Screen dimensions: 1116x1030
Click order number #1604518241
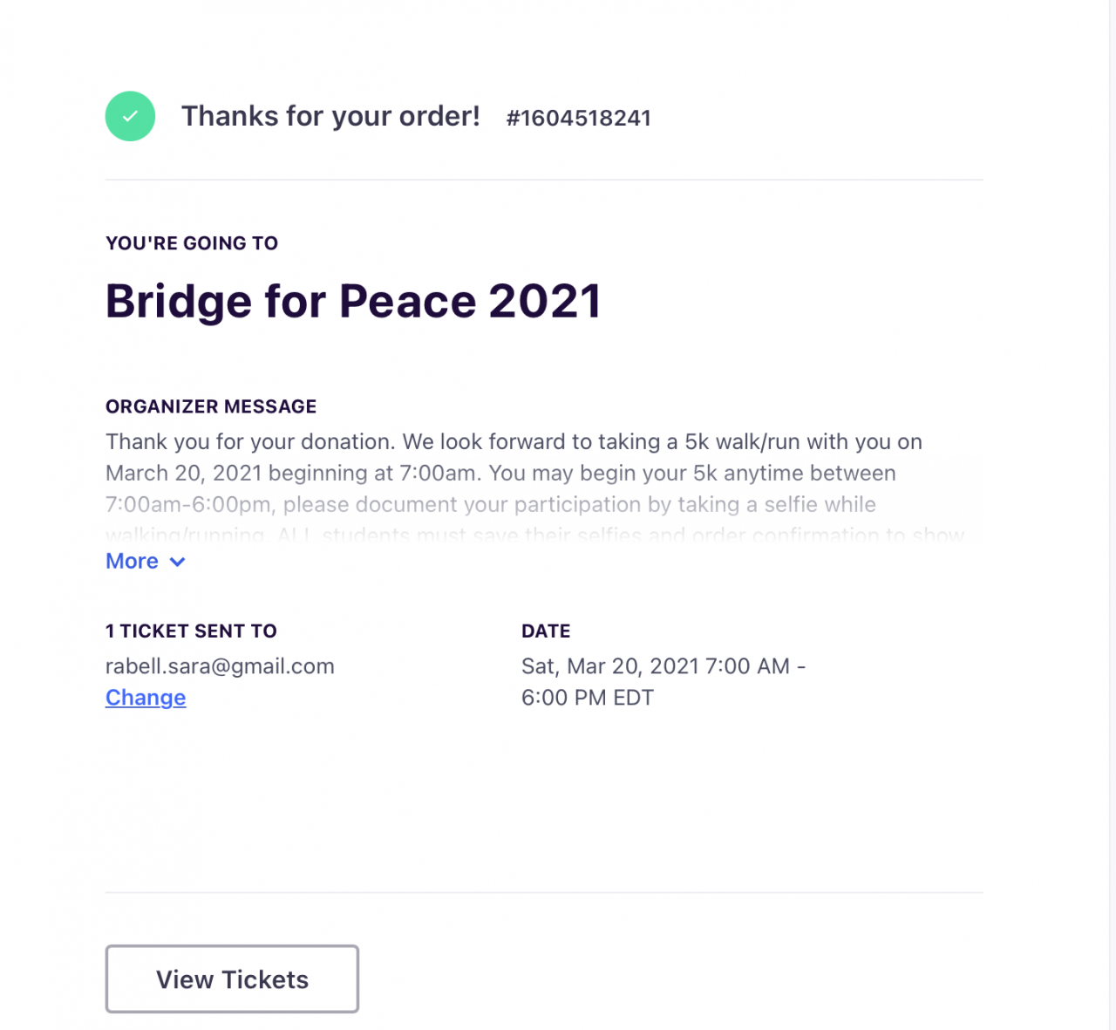(x=578, y=118)
